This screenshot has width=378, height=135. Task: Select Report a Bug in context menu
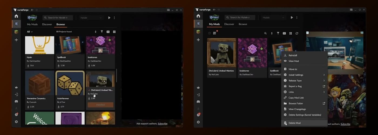304,86
